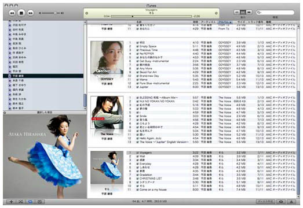Uncheck the Any More track checkbox
The height and width of the screenshot is (208, 303).
tap(137, 68)
